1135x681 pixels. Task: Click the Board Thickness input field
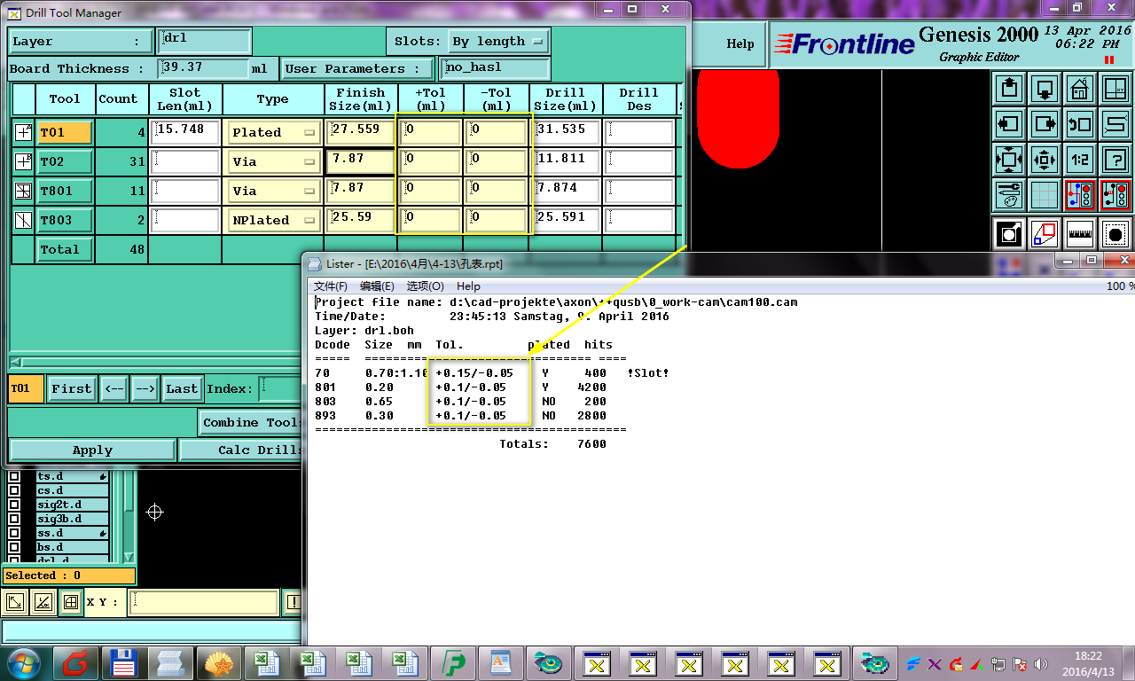click(x=203, y=68)
